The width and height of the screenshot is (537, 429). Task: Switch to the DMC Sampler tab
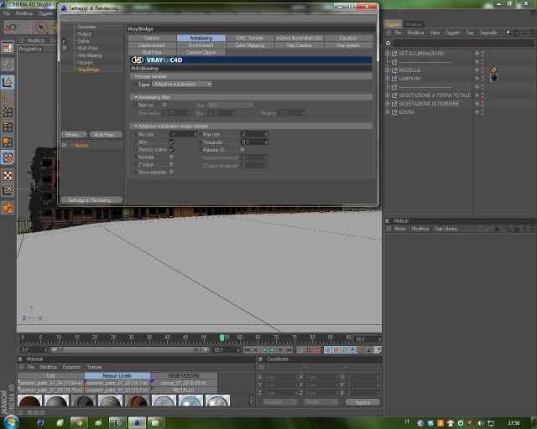(250, 38)
